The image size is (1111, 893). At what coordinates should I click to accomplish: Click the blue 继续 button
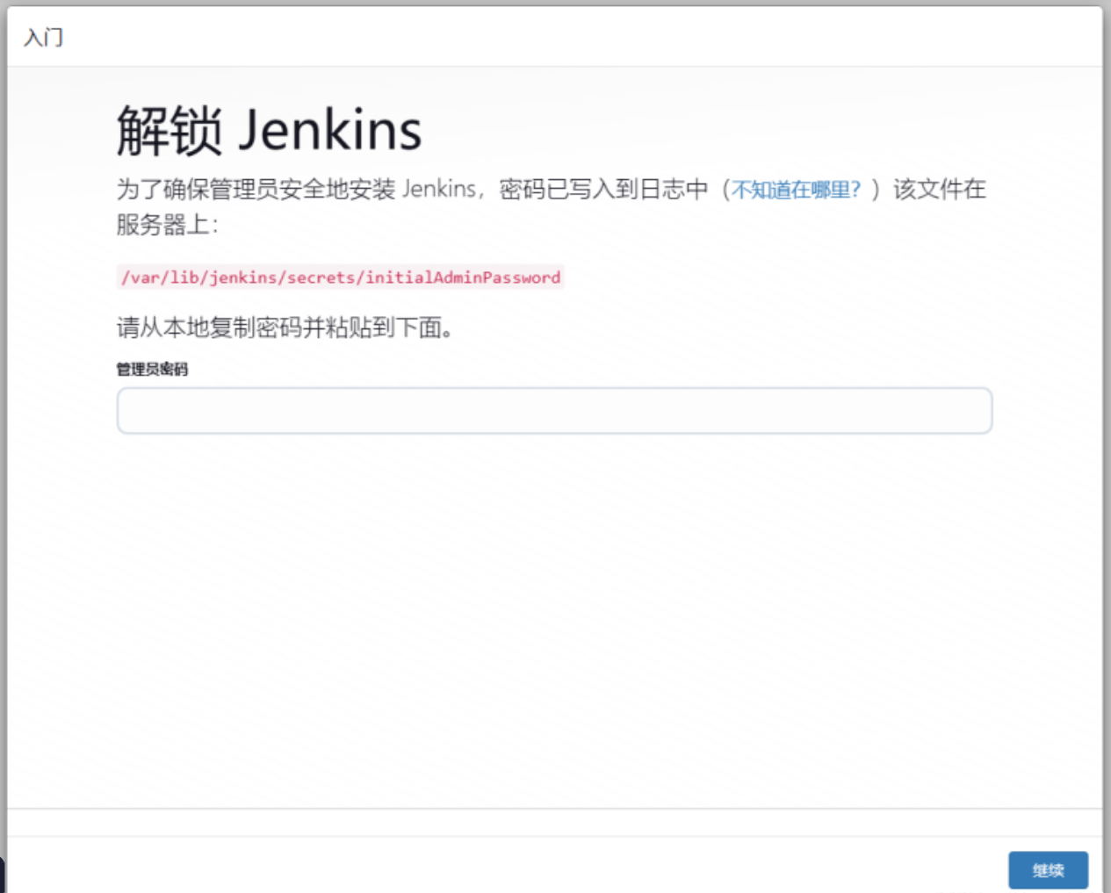pyautogui.click(x=1048, y=870)
